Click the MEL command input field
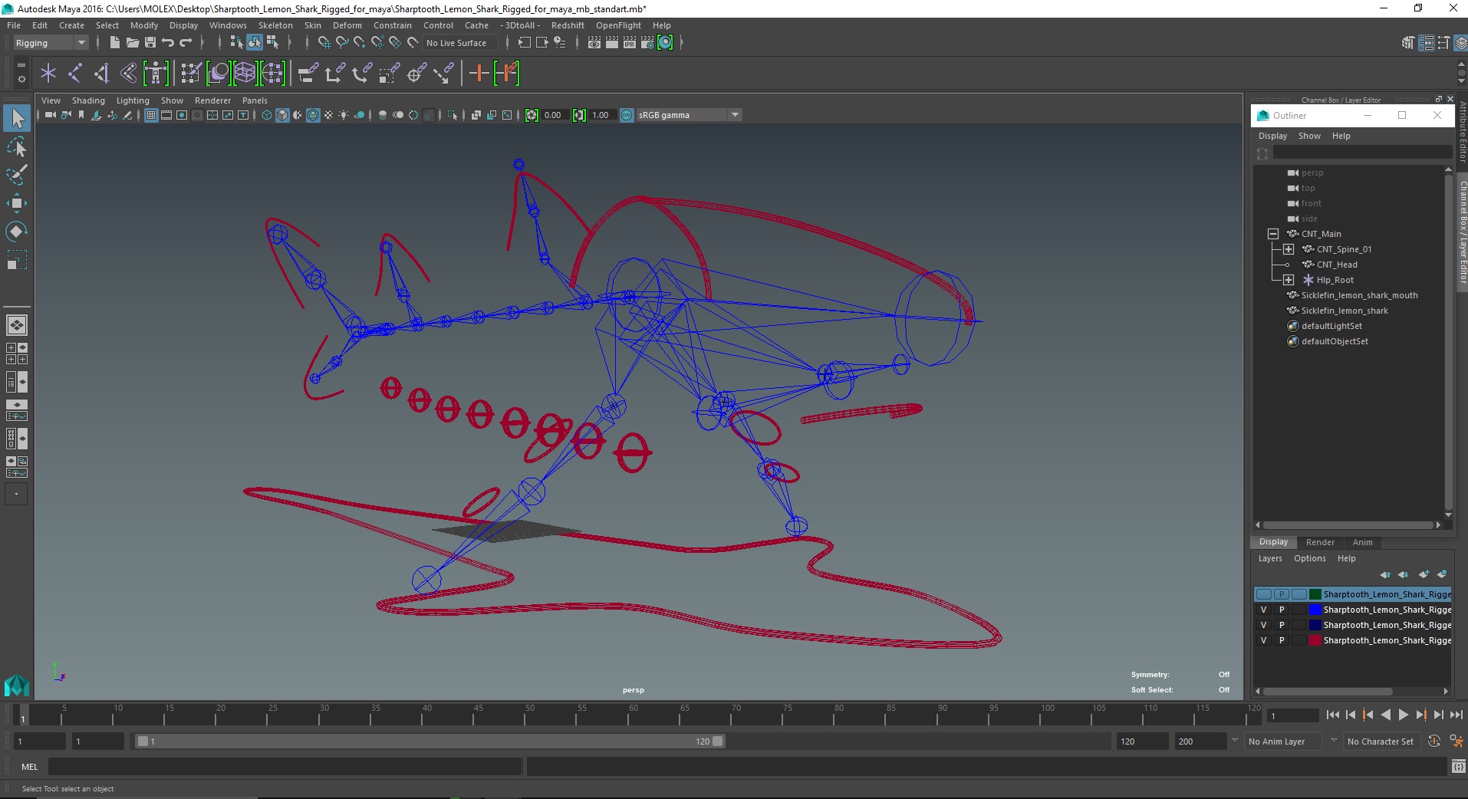This screenshot has height=799, width=1468. pos(285,766)
